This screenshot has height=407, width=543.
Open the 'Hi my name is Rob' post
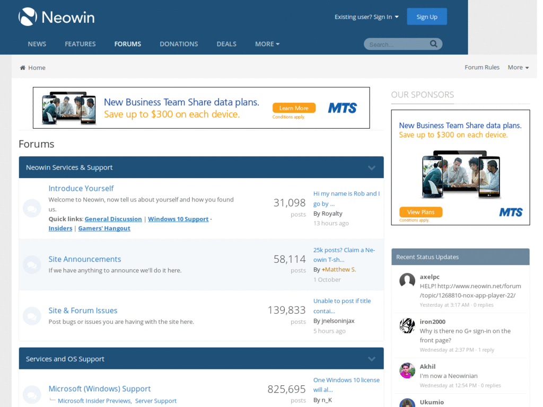pyautogui.click(x=346, y=199)
